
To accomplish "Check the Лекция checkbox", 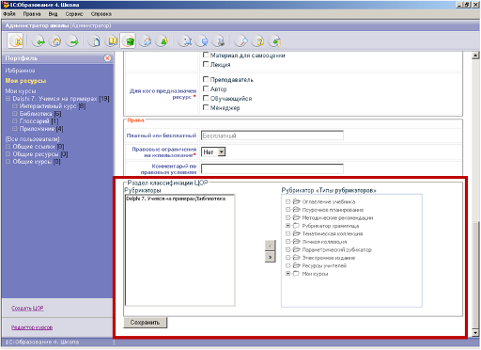I will click(x=206, y=64).
